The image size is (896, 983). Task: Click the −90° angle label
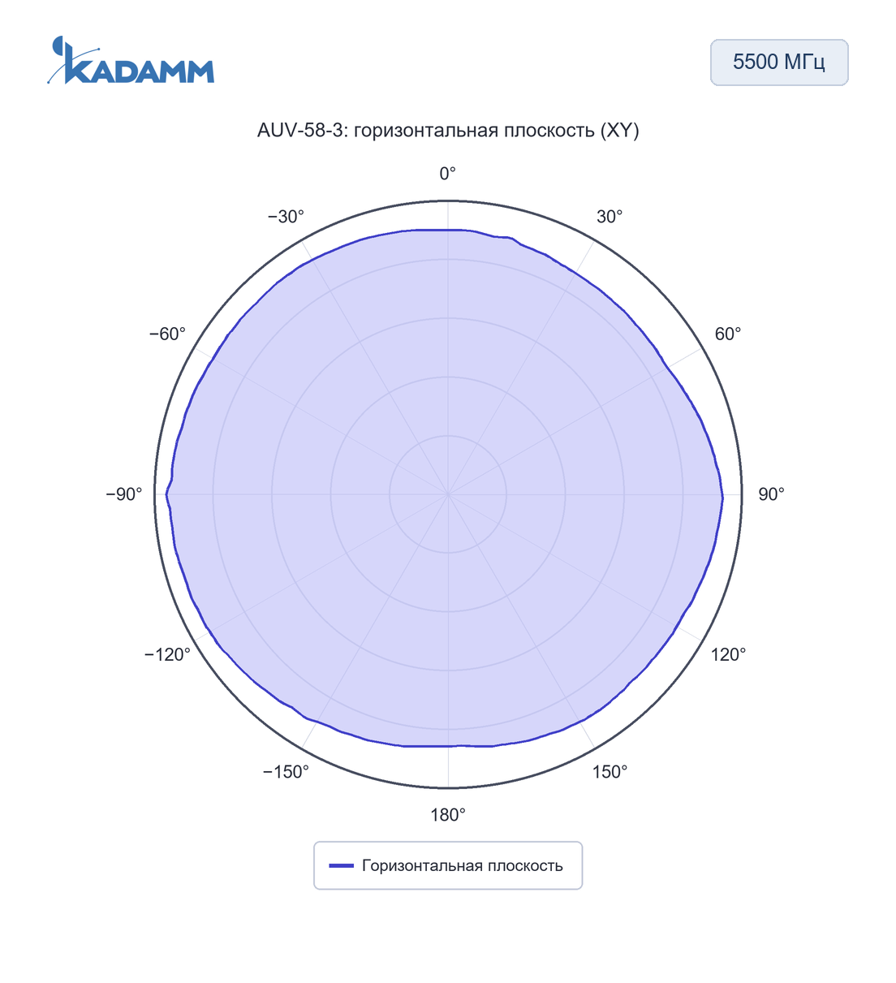point(124,494)
